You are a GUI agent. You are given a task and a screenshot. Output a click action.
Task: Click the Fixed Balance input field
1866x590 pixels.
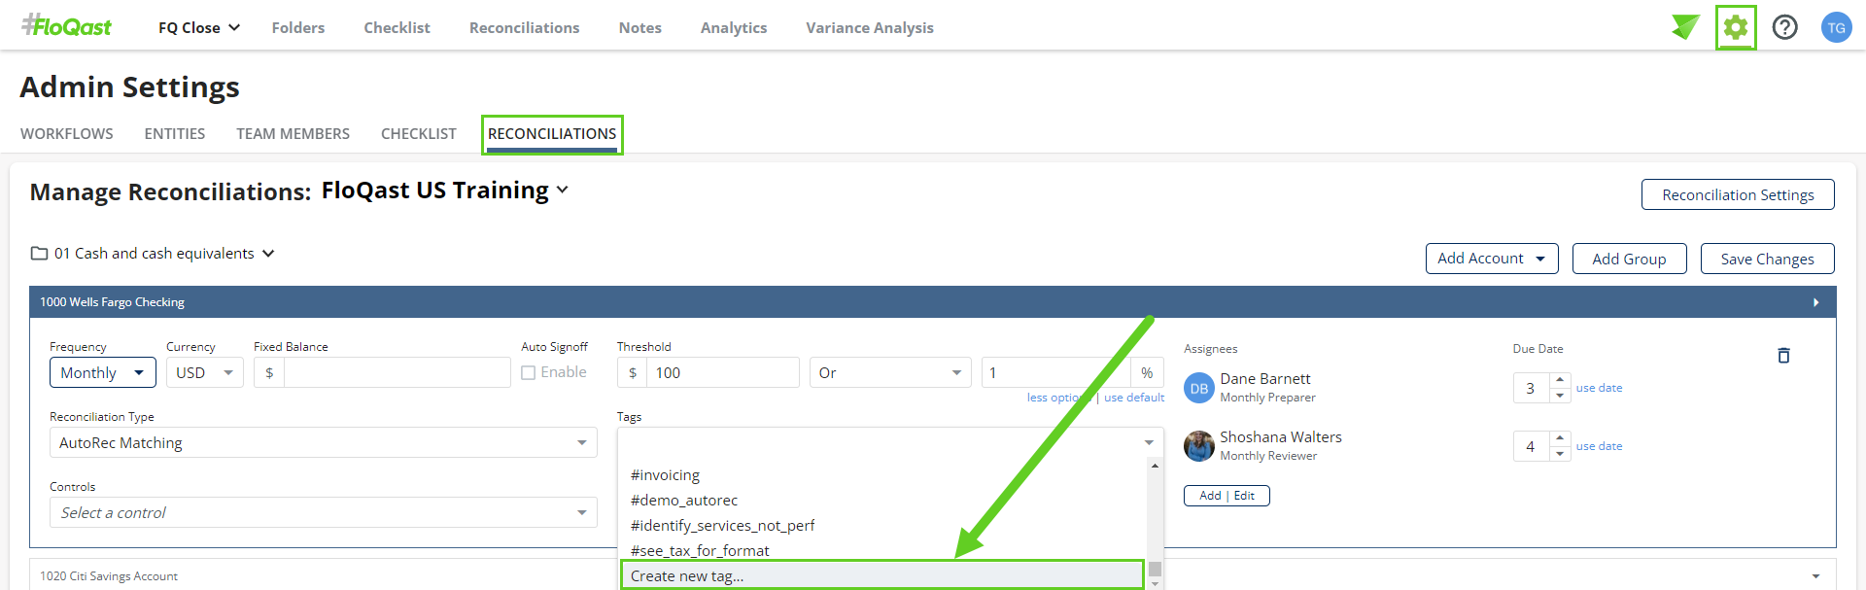click(x=397, y=372)
